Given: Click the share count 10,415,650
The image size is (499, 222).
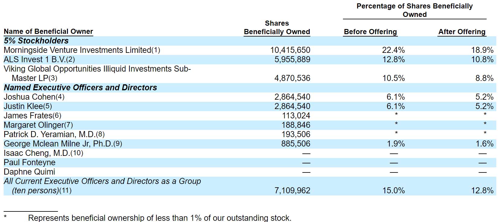Looking at the screenshot, I should click(290, 50).
